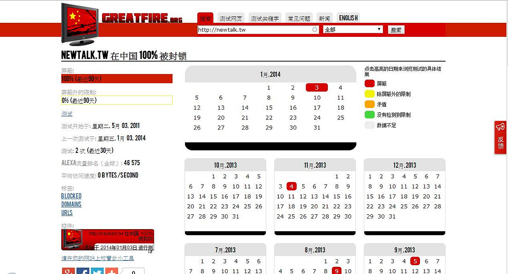Image resolution: width=508 pixels, height=274 pixels.
Task: Switch language via ENGLISH tab
Action: coord(348,18)
